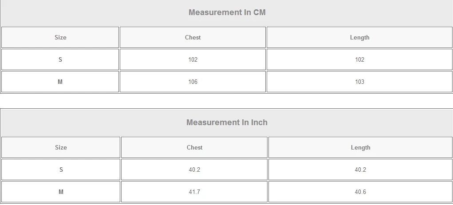Click size S cell in CM table
Viewport: 453px width, 205px height.
60,59
